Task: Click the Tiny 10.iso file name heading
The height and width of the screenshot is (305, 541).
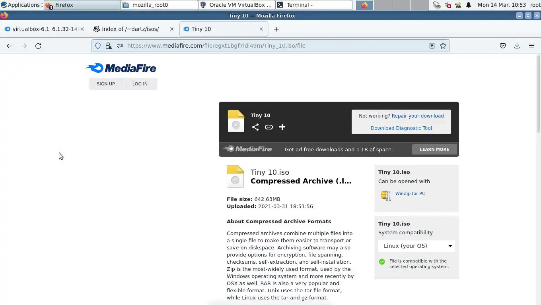Action: [x=270, y=172]
